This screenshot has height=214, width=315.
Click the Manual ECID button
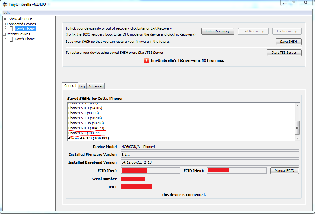[x=284, y=171]
